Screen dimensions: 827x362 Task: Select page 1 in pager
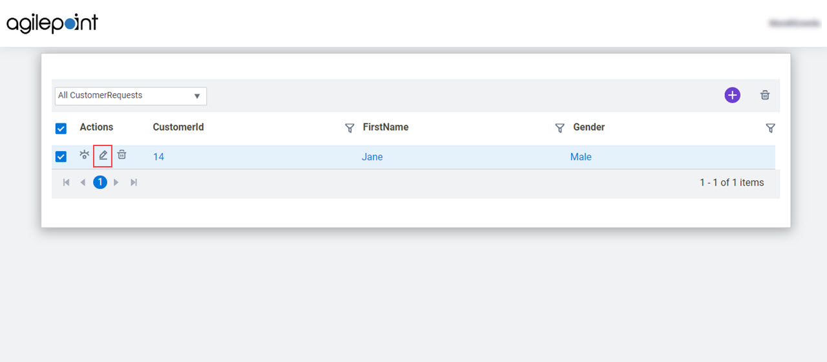99,182
